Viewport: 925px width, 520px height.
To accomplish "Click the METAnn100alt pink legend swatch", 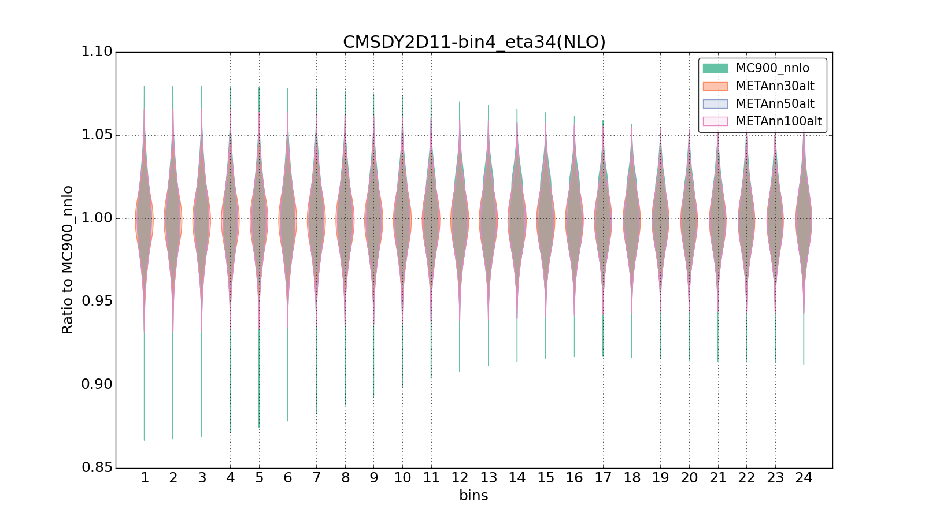I will coord(715,122).
